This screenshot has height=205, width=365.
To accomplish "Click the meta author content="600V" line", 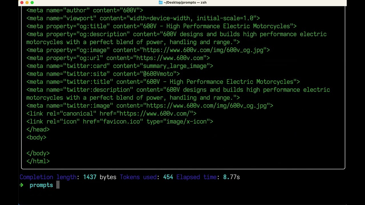I will (x=85, y=10).
